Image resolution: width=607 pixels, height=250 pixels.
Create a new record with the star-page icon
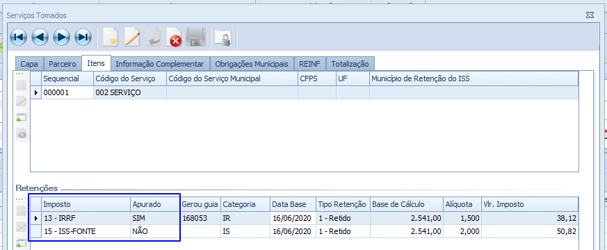pyautogui.click(x=111, y=38)
